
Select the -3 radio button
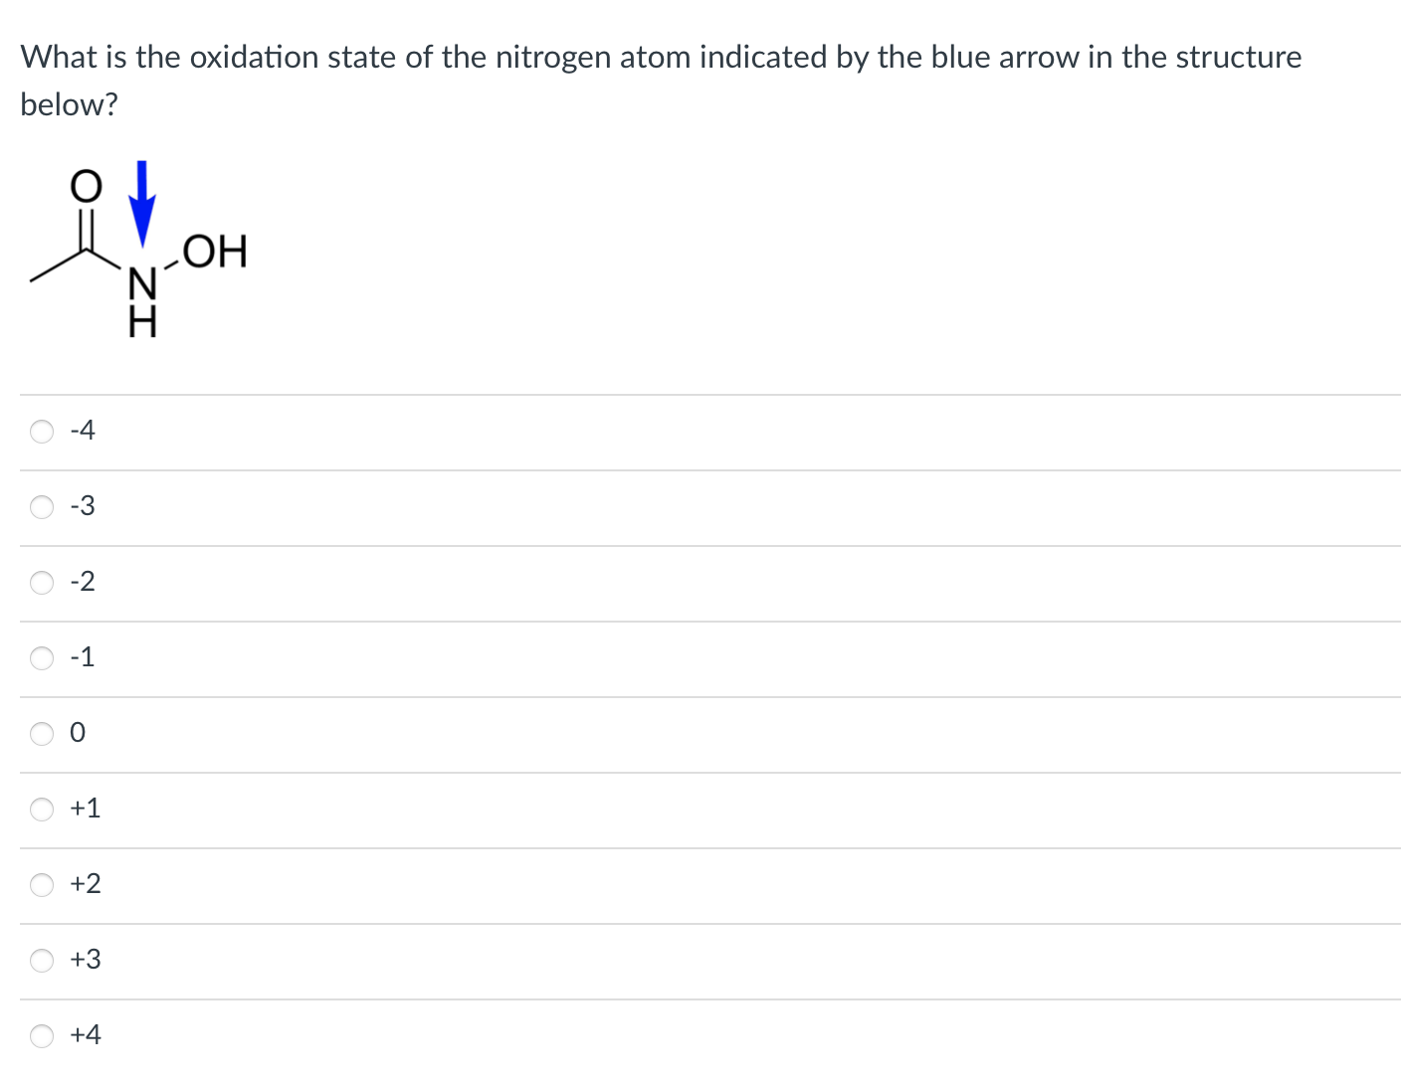pyautogui.click(x=42, y=507)
